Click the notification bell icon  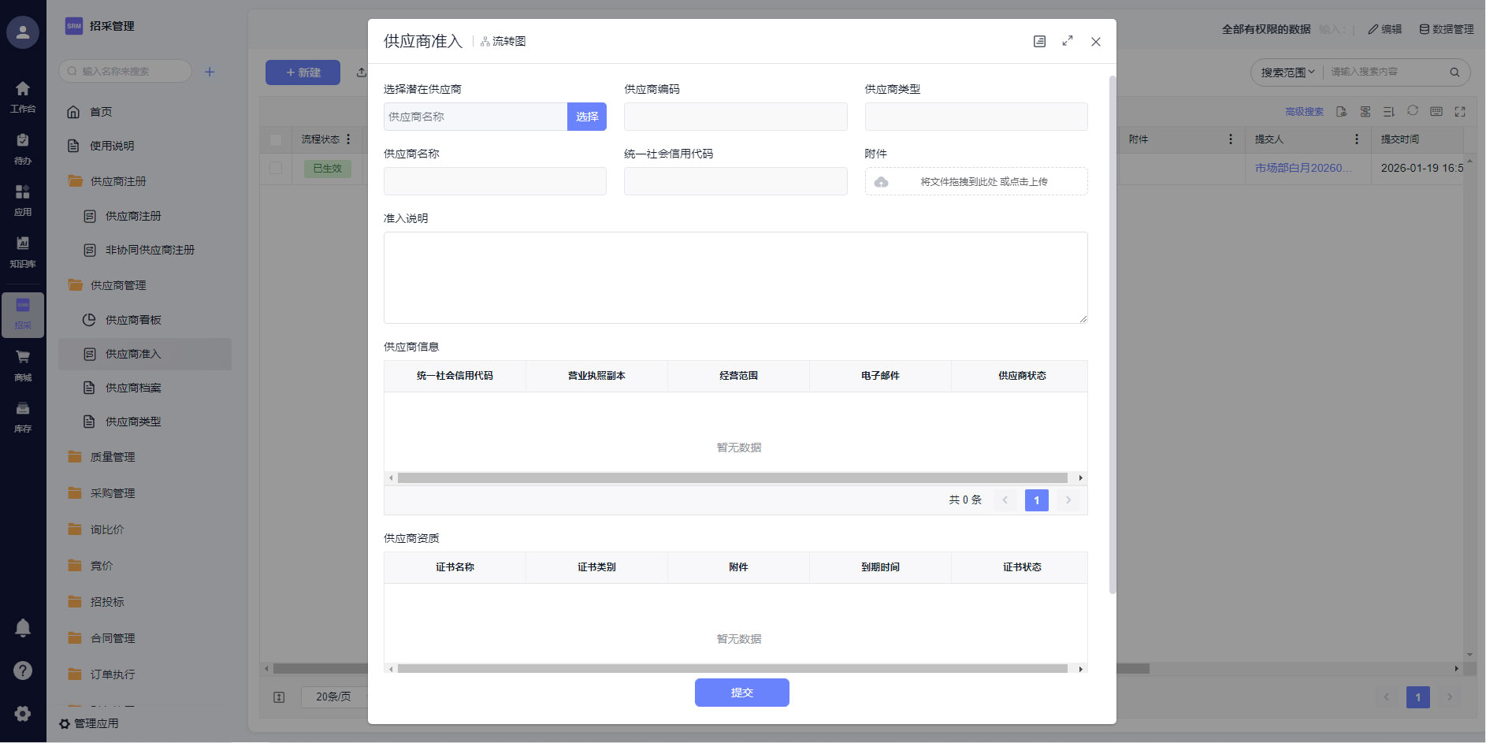[x=23, y=627]
